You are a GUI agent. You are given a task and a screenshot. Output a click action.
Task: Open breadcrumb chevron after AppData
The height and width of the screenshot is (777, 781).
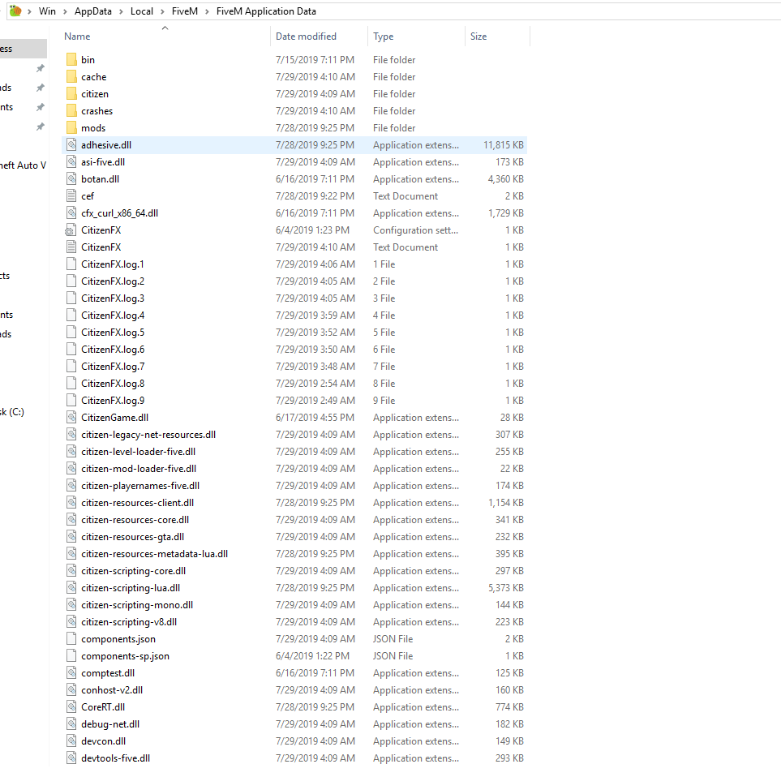121,11
